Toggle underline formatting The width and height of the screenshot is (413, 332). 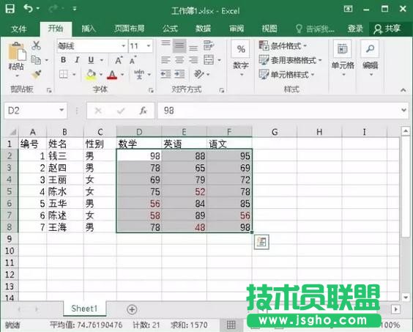(x=91, y=60)
